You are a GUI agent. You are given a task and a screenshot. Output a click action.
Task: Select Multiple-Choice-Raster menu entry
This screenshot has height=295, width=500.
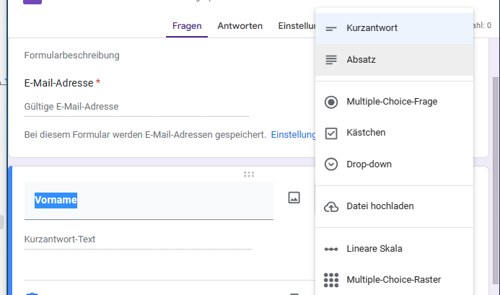tap(393, 280)
